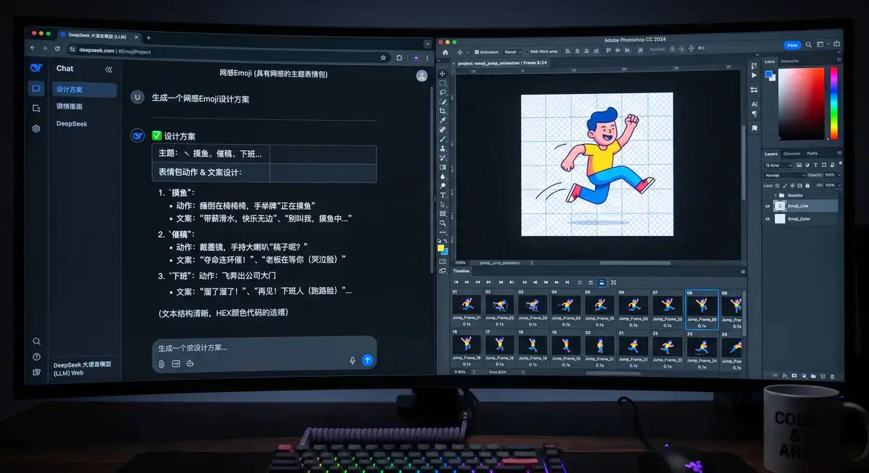Click the send arrow button in chat box

click(367, 360)
